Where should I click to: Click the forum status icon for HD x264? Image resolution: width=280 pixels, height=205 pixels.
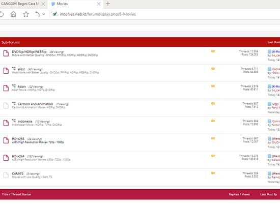(6, 158)
